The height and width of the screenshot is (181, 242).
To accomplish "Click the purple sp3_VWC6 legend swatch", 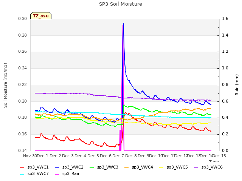I will [196, 167].
